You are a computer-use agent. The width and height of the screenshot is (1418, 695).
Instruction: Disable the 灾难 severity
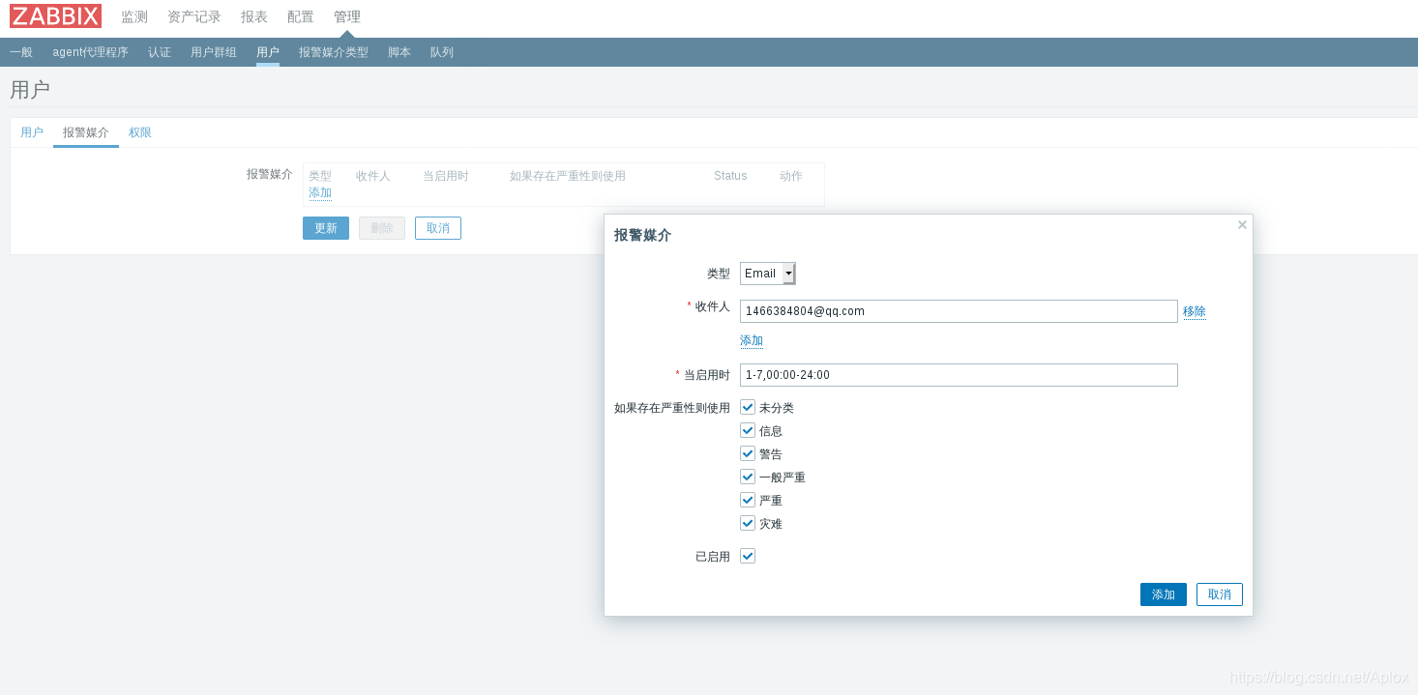coord(747,523)
